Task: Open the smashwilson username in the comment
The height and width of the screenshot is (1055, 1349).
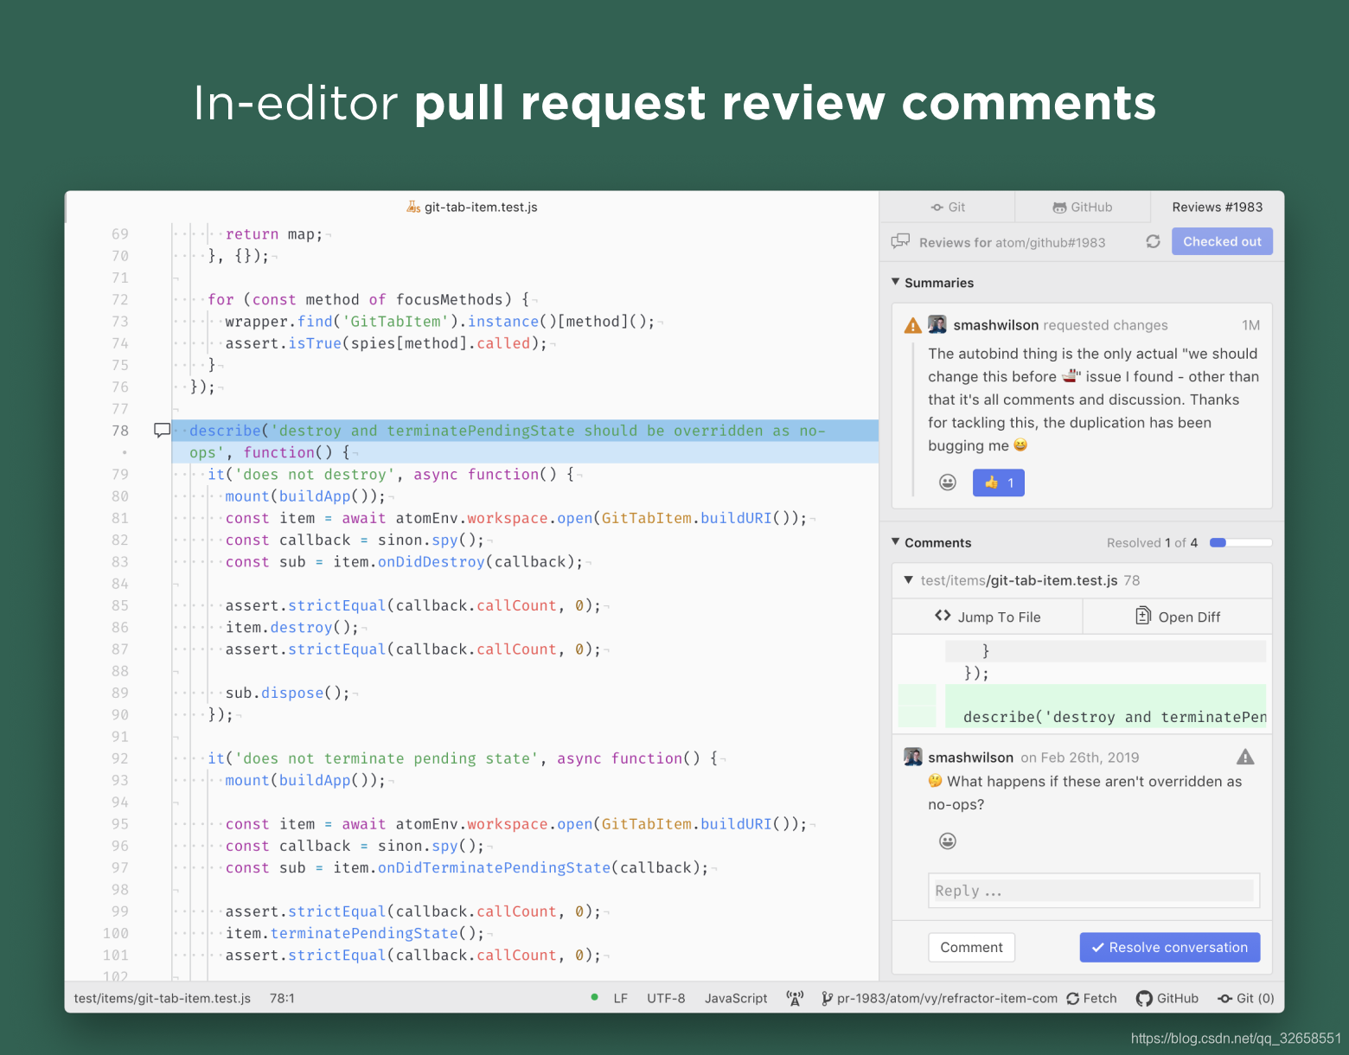Action: click(970, 758)
